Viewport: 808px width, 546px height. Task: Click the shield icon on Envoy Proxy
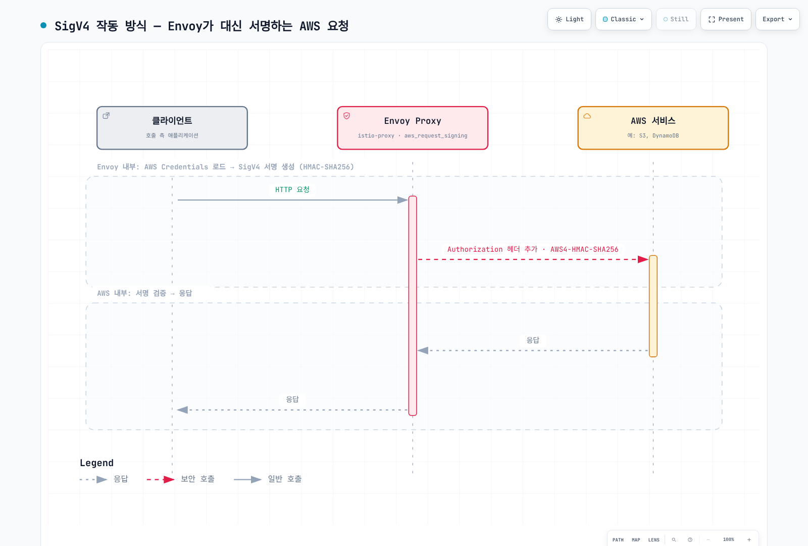coord(346,116)
